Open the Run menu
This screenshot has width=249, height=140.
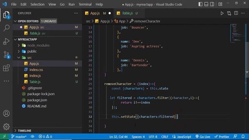point(72,4)
